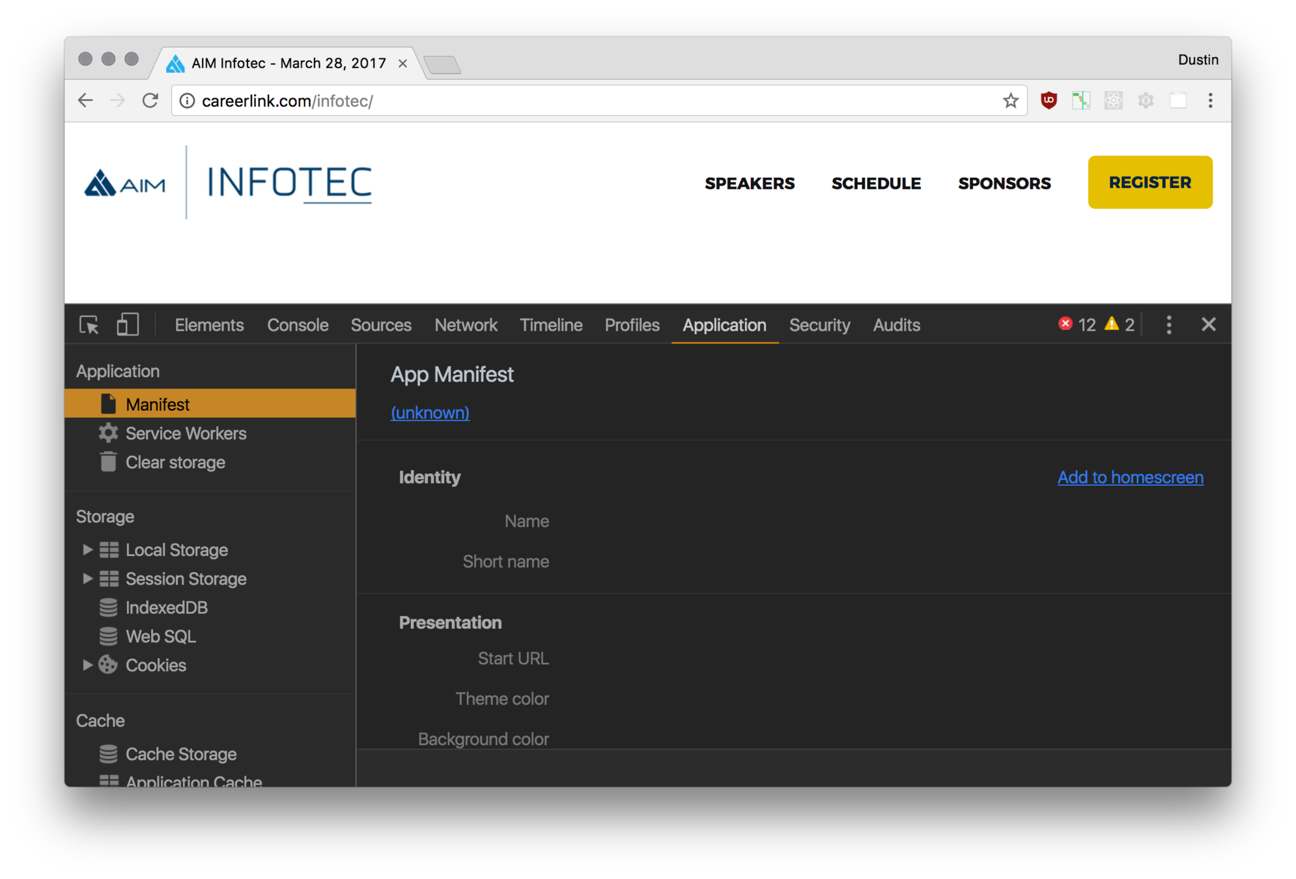Select Service Workers in the sidebar

(x=186, y=433)
